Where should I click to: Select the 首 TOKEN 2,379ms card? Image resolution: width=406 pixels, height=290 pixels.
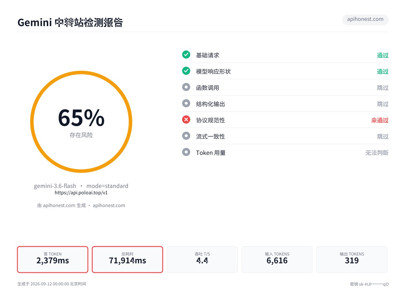pyautogui.click(x=52, y=260)
